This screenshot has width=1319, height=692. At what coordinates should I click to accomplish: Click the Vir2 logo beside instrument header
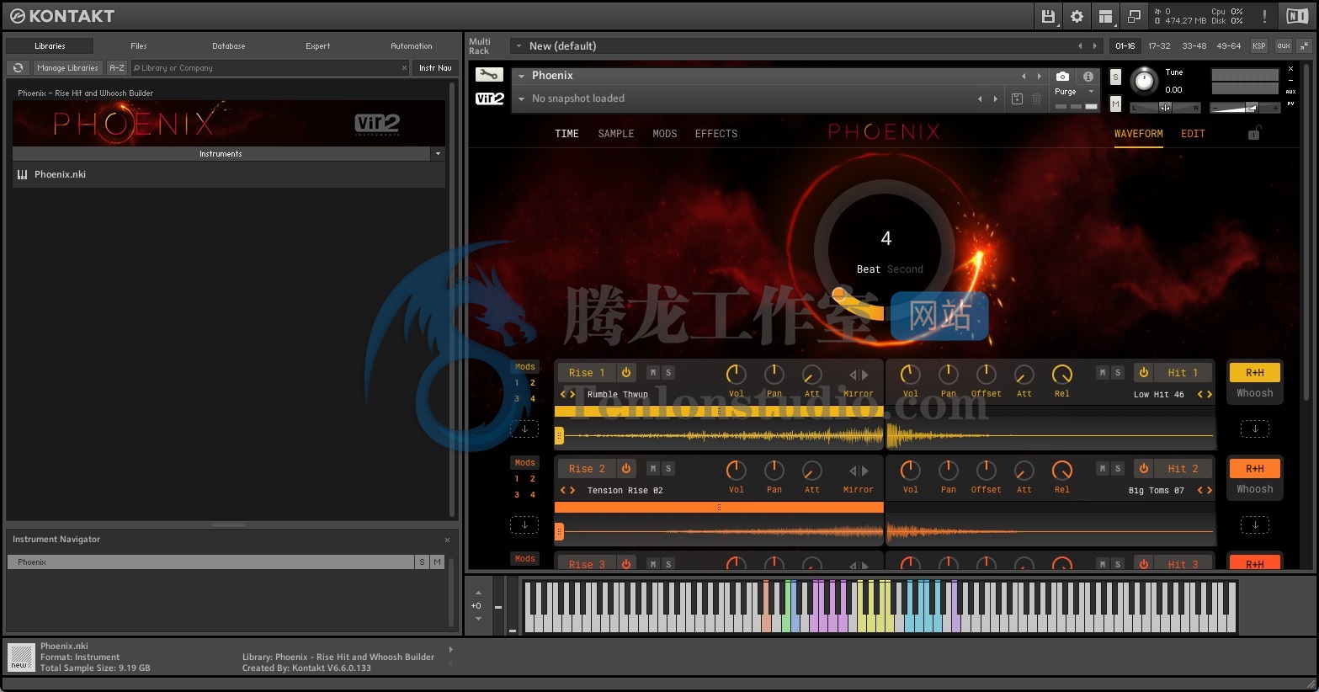point(489,98)
